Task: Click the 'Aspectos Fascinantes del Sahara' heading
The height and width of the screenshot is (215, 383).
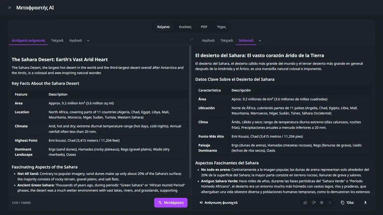Action: [x=227, y=163]
